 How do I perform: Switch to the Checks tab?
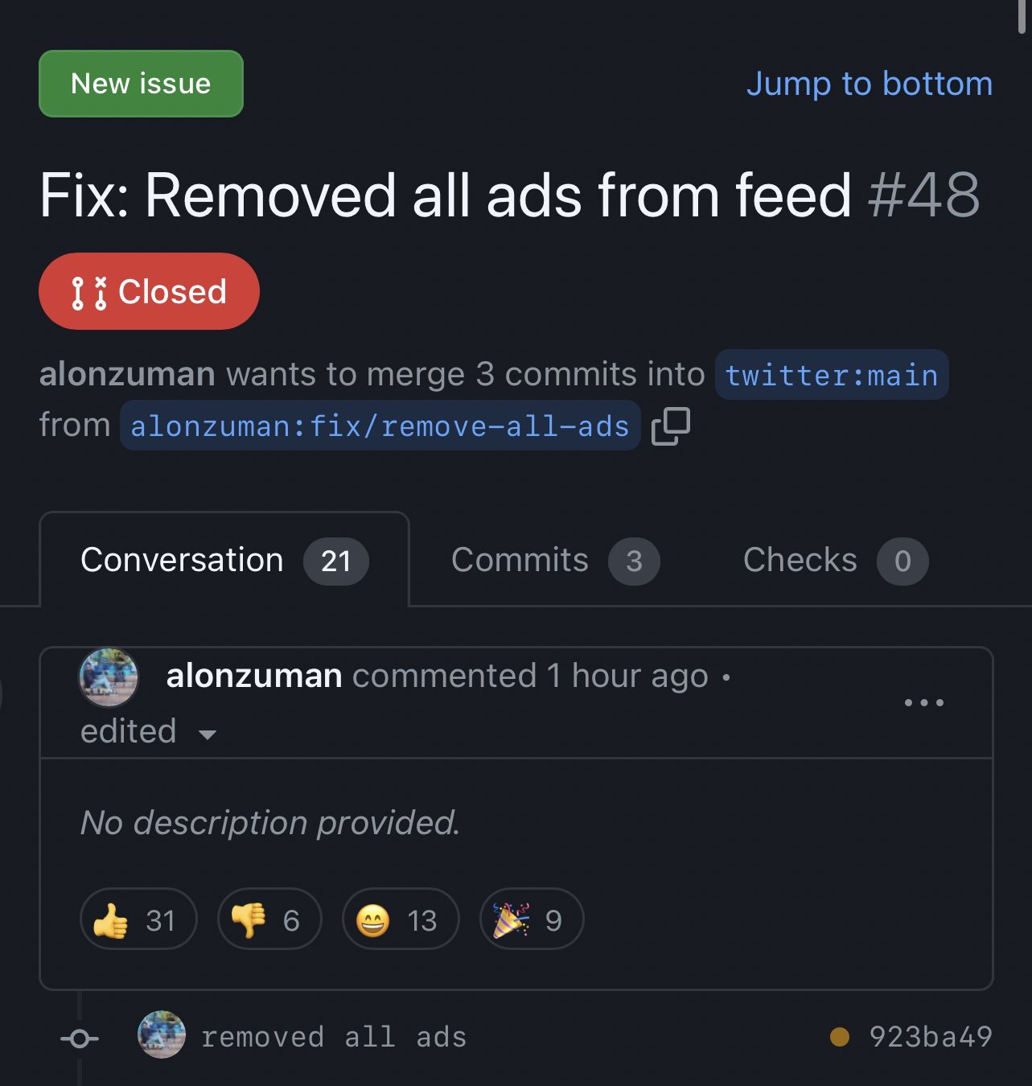(835, 560)
